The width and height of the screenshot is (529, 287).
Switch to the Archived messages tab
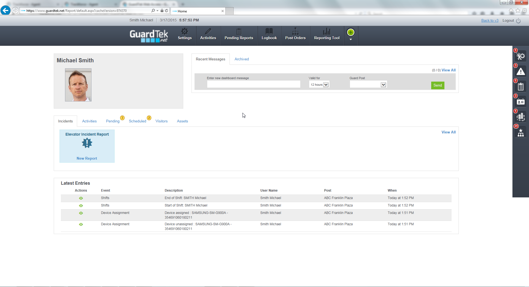tap(242, 59)
